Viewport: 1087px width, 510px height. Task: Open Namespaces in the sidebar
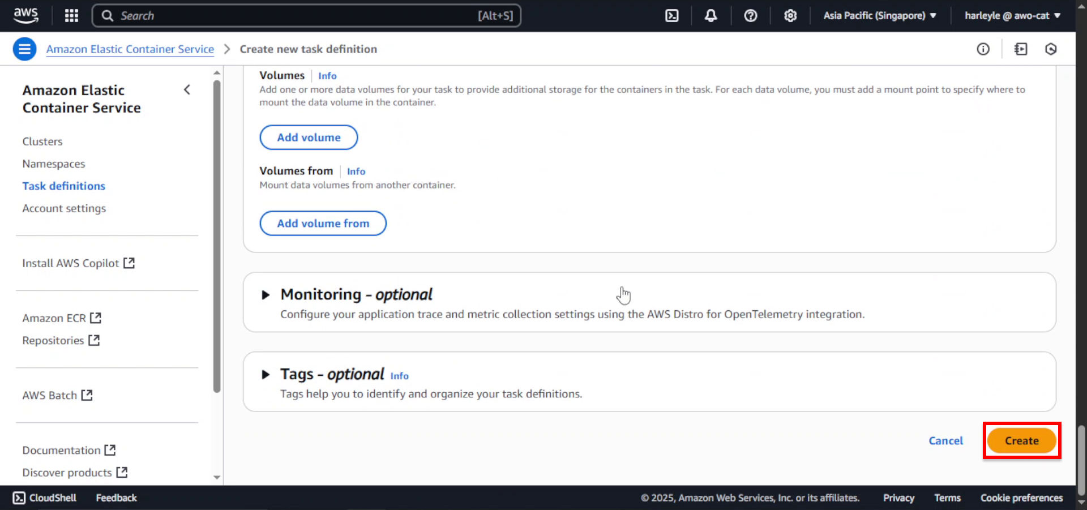click(54, 164)
